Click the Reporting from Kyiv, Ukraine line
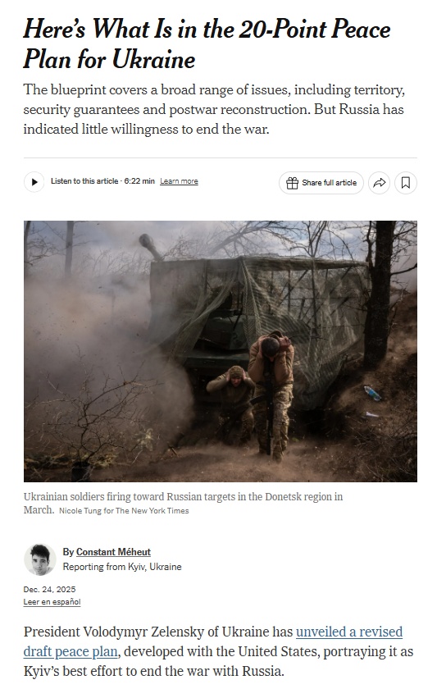Viewport: 446px width, 689px height. point(122,567)
